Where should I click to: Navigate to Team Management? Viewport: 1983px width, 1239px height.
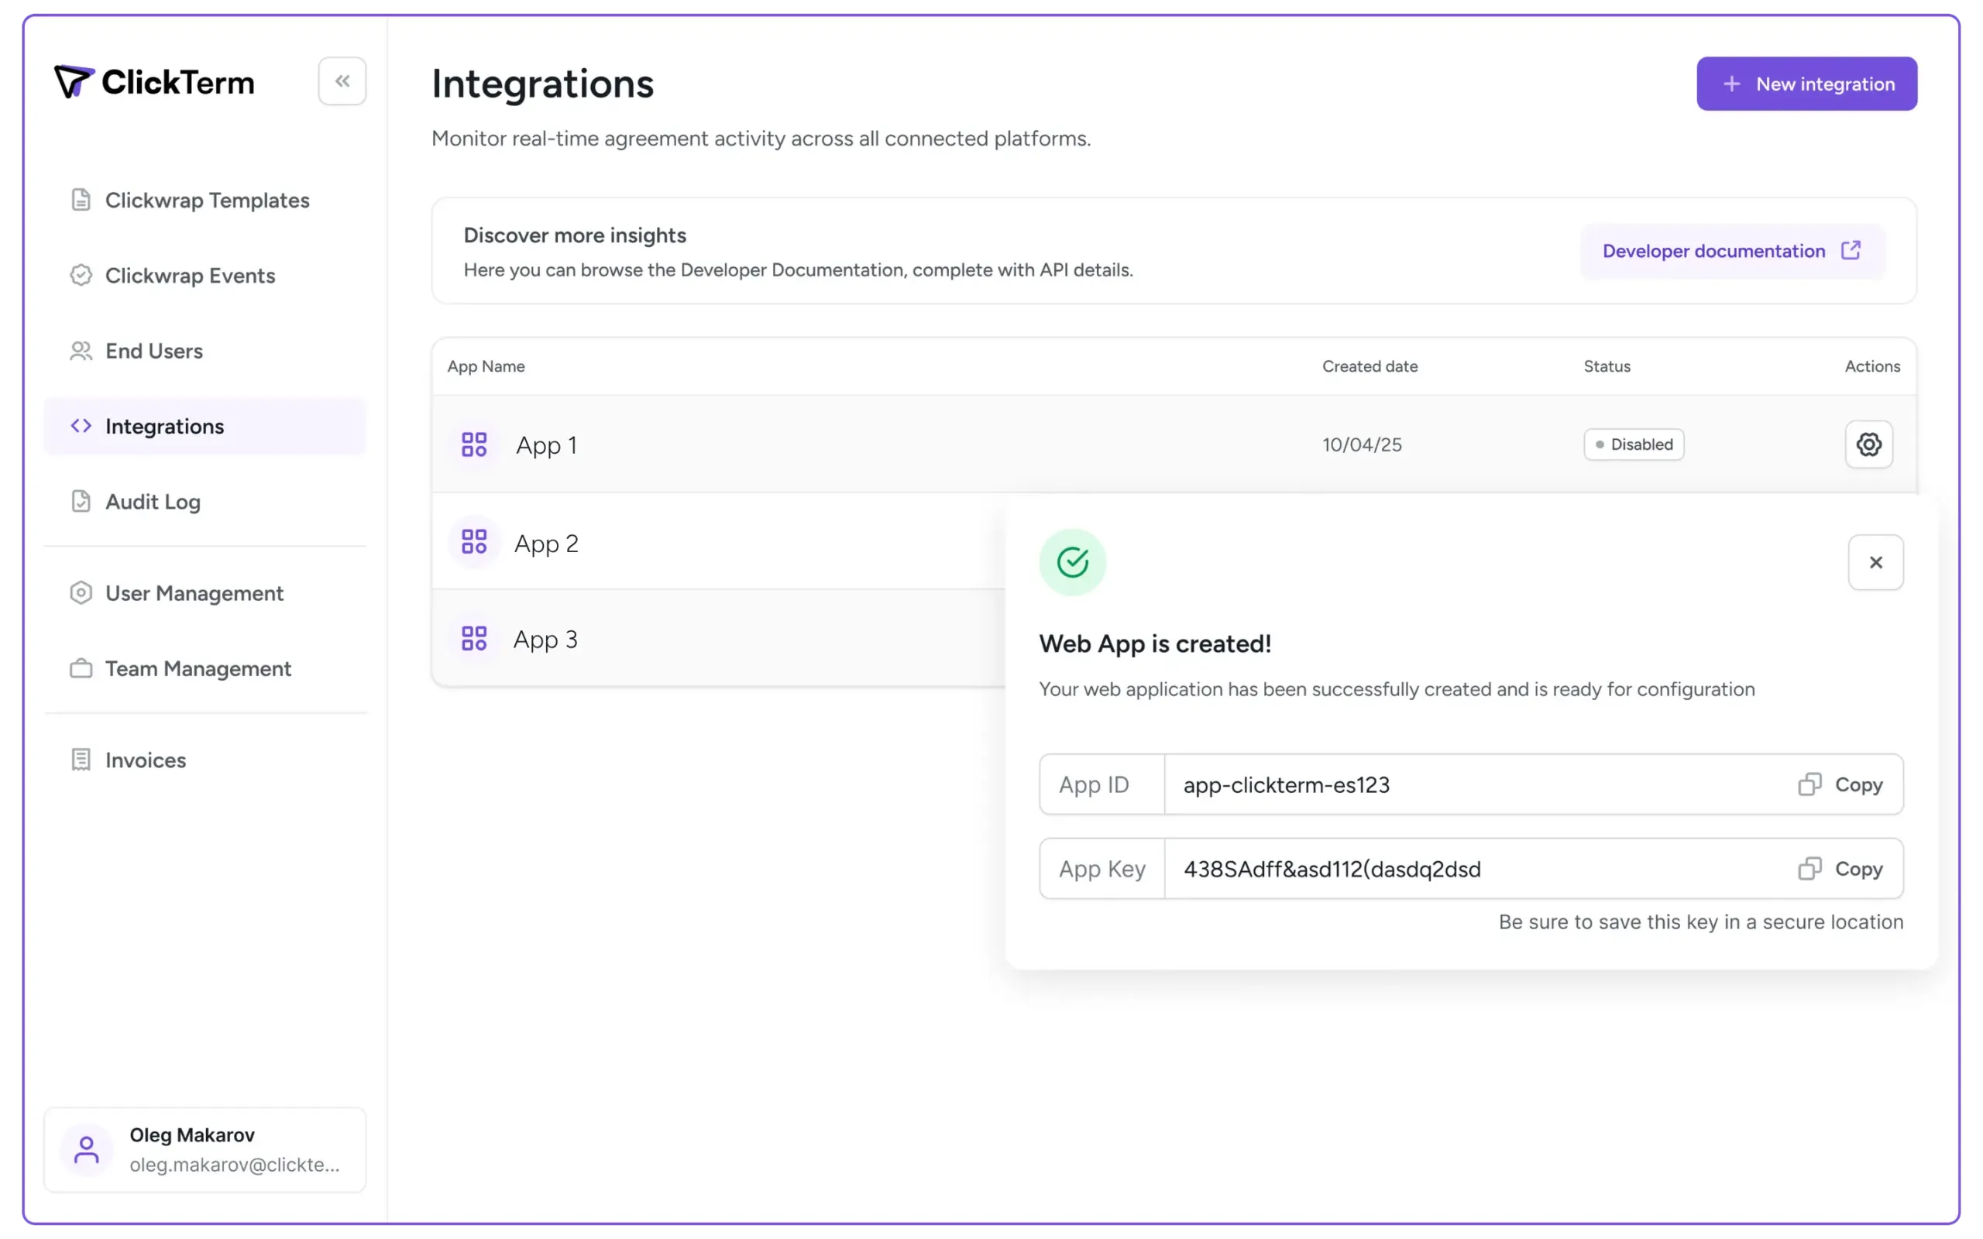[x=198, y=668]
